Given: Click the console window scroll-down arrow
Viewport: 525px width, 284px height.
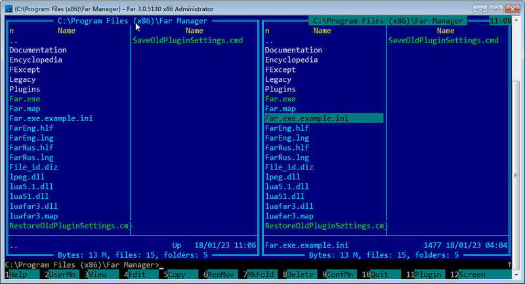Looking at the screenshot, I should tap(516, 275).
